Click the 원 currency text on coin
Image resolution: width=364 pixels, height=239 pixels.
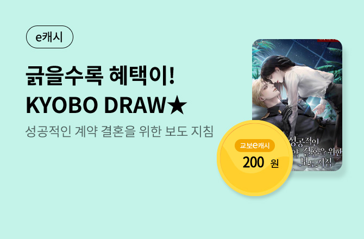274,163
